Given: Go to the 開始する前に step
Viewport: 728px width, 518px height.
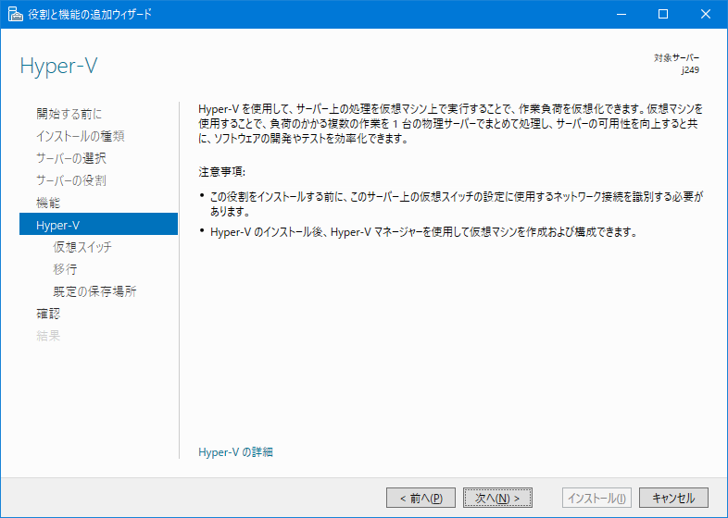Looking at the screenshot, I should (x=69, y=114).
